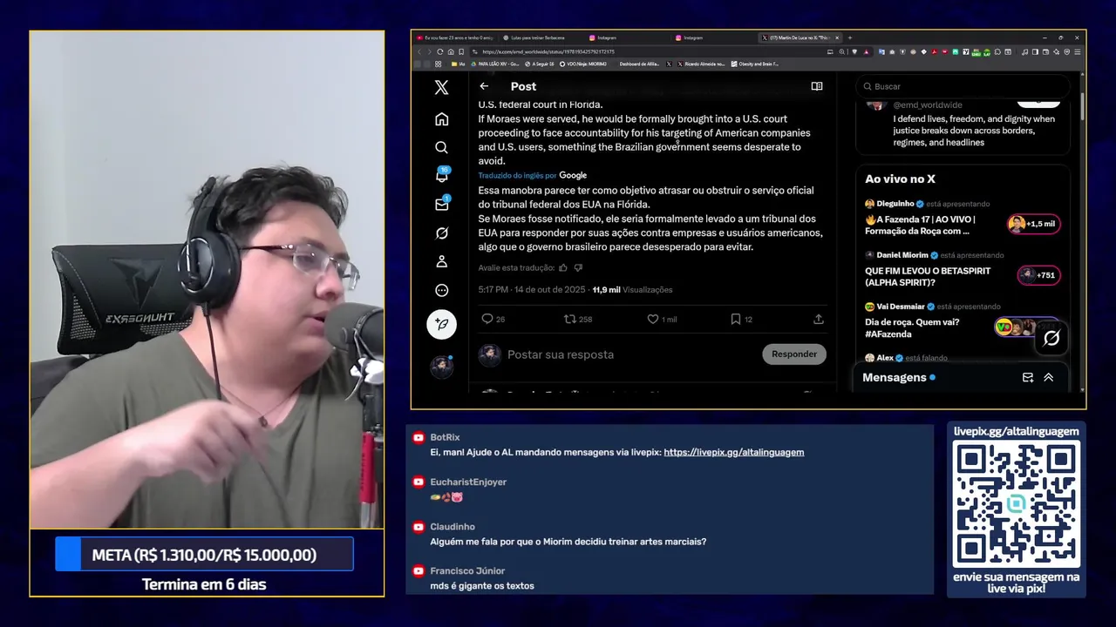
Task: Expand the Mensagens drawer with double chevron
Action: pyautogui.click(x=1048, y=377)
